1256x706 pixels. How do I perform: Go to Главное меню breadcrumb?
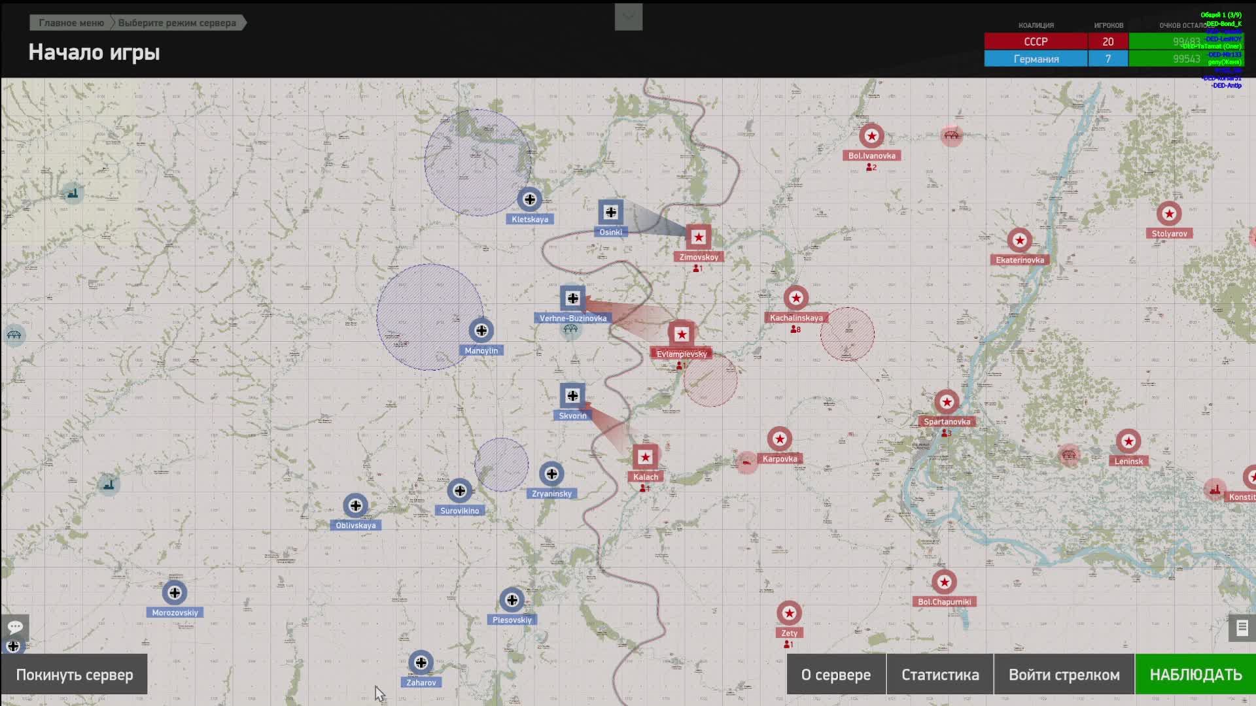[x=71, y=23]
